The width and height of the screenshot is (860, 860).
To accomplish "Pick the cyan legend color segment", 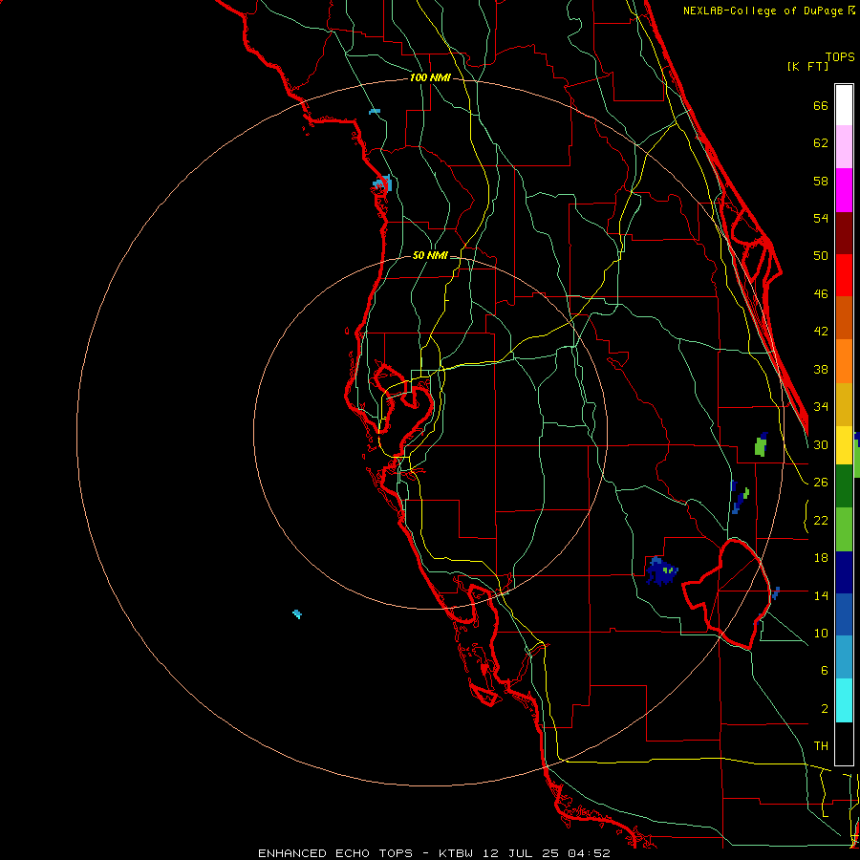I will [844, 700].
